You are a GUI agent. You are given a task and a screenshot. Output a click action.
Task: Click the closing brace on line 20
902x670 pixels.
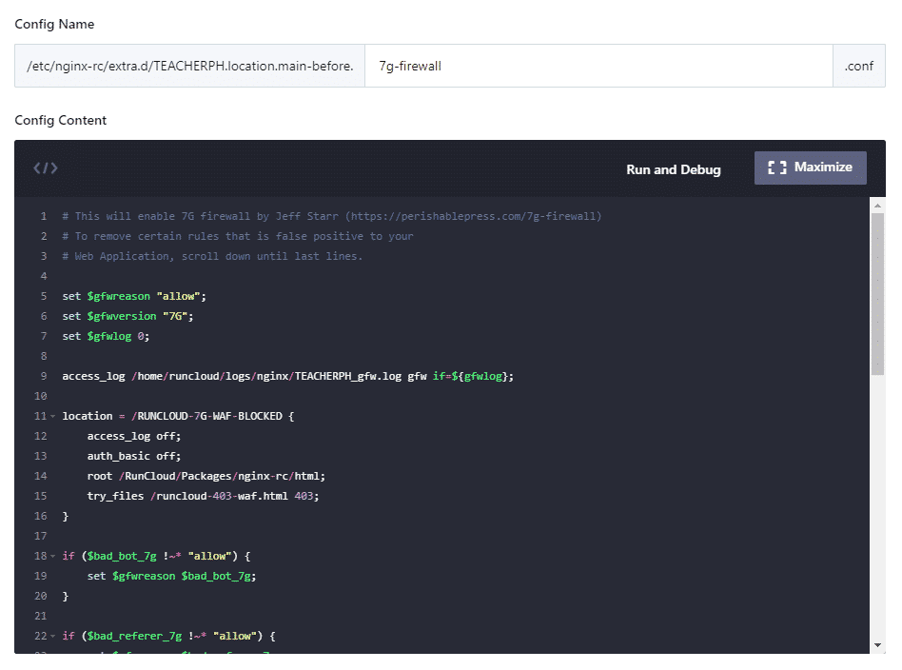point(65,597)
